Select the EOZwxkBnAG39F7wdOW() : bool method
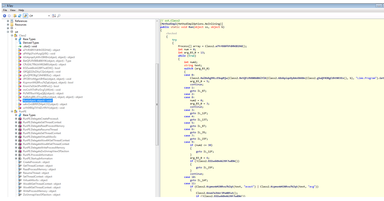Screen dimensions: 384x201 (42, 68)
